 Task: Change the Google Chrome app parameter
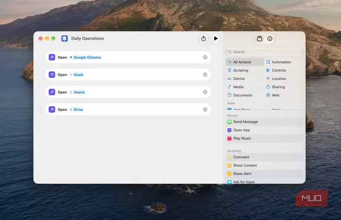86,57
